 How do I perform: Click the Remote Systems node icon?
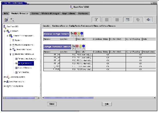8,86
